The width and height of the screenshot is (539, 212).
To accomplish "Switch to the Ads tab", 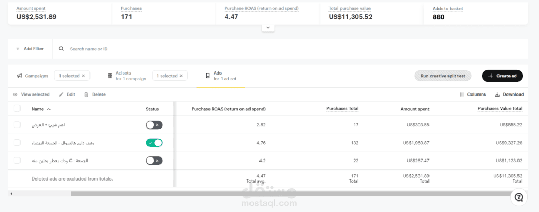I will (x=217, y=76).
